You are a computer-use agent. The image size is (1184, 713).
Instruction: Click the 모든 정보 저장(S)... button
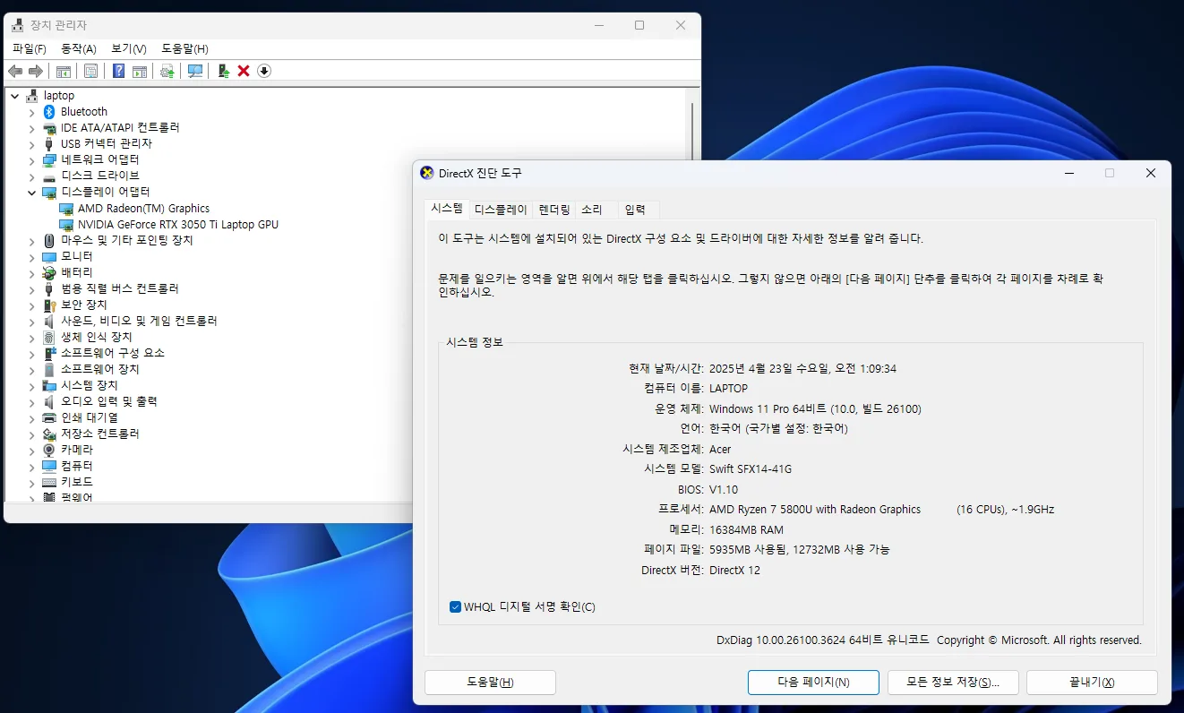[953, 683]
